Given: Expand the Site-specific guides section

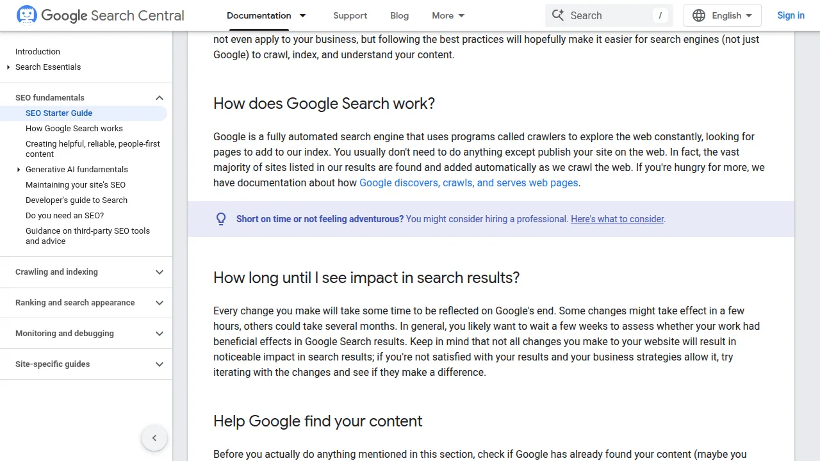Looking at the screenshot, I should point(160,364).
